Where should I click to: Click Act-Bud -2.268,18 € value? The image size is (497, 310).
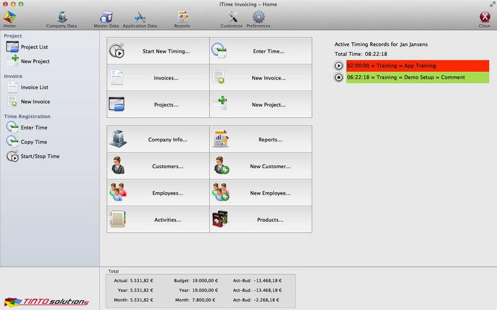click(x=268, y=299)
